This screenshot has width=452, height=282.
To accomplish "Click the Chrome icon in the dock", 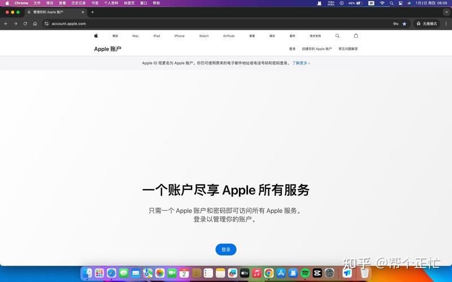I will [269, 273].
